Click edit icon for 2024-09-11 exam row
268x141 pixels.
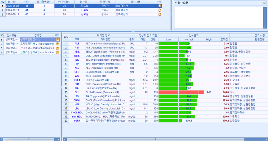160,10
